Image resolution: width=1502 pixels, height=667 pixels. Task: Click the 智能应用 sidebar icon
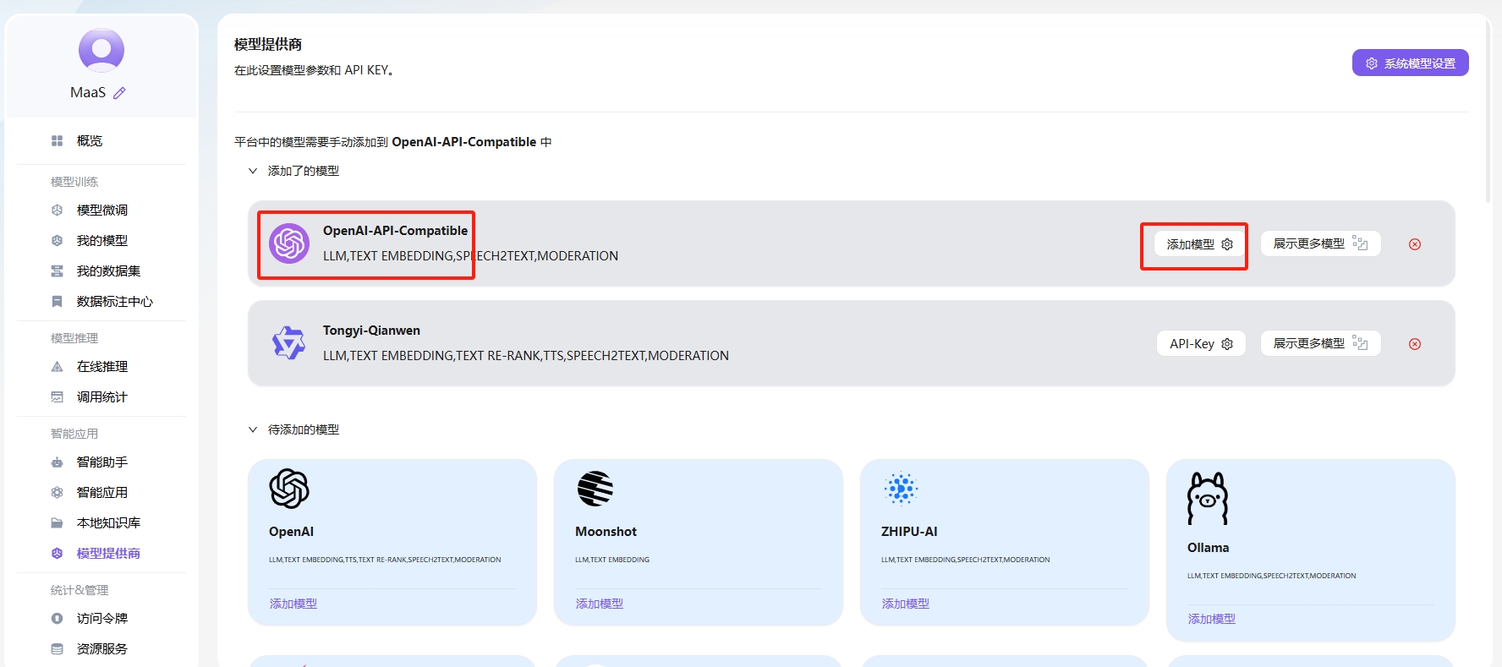[x=58, y=493]
